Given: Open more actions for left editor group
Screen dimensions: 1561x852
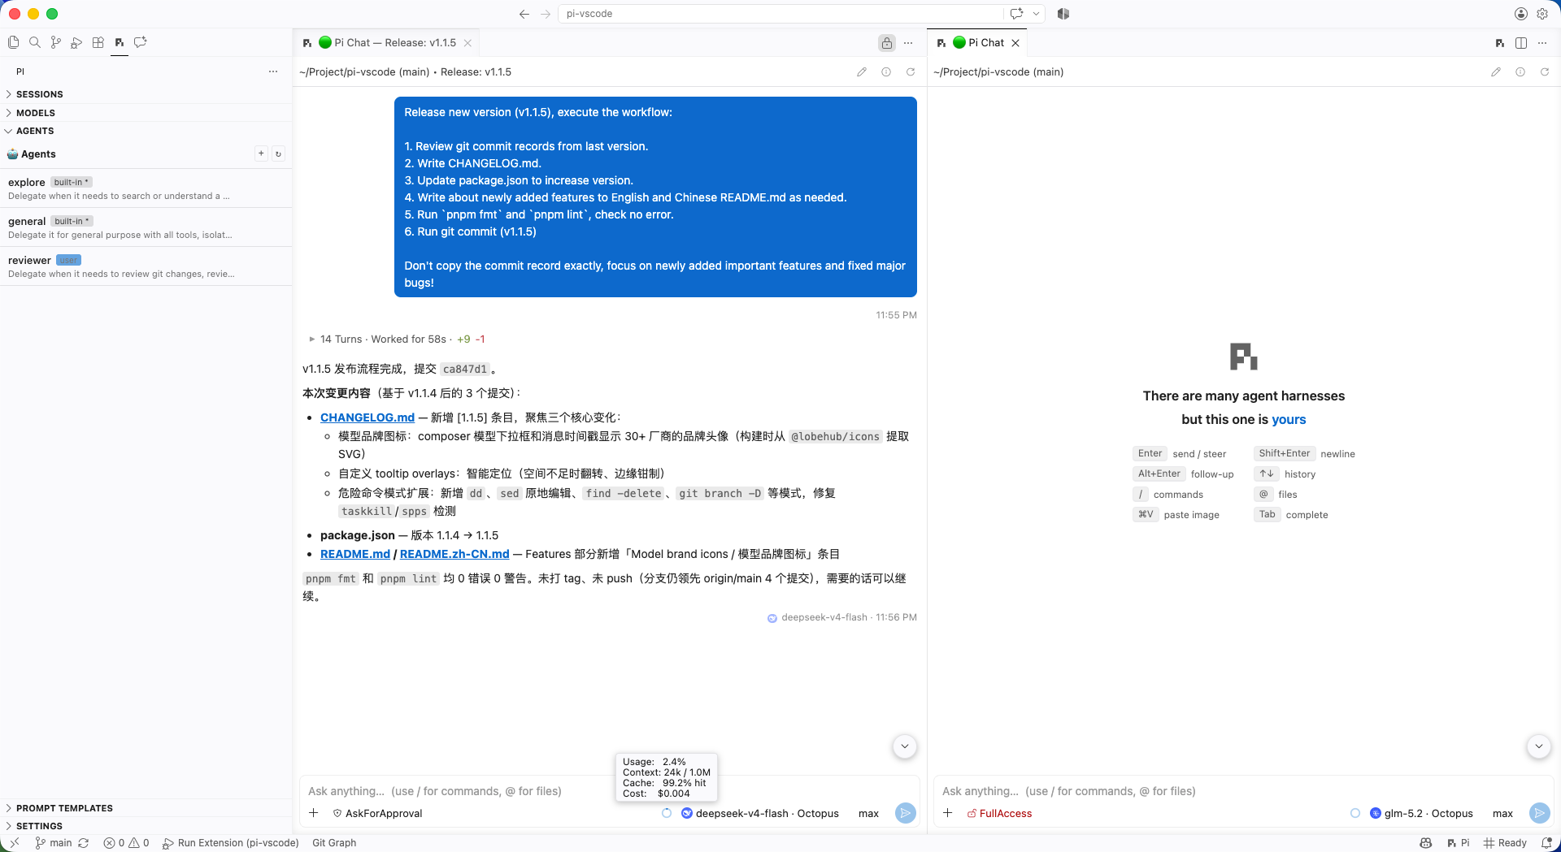Looking at the screenshot, I should (909, 43).
